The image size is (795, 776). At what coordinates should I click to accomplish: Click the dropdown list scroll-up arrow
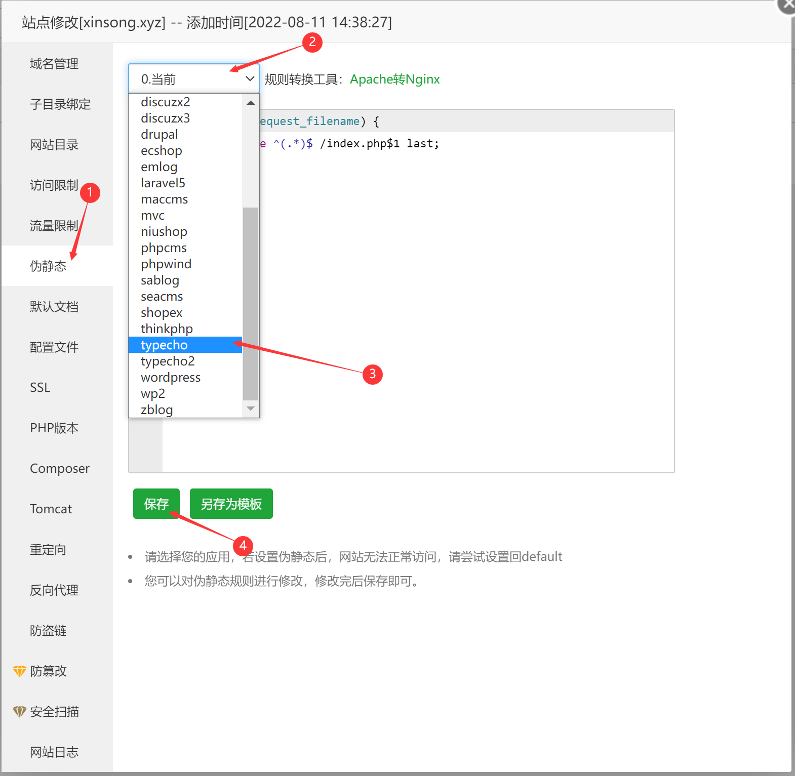point(251,103)
